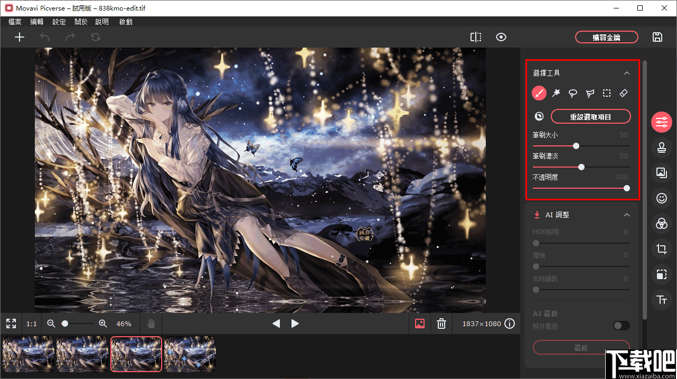The image size is (677, 379).
Task: Click the redo arrow icon
Action: coord(70,37)
